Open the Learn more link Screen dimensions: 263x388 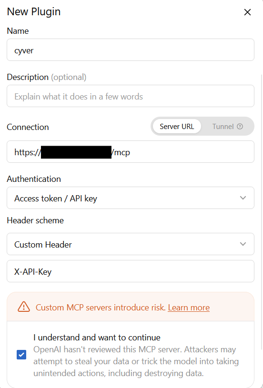pyautogui.click(x=189, y=308)
